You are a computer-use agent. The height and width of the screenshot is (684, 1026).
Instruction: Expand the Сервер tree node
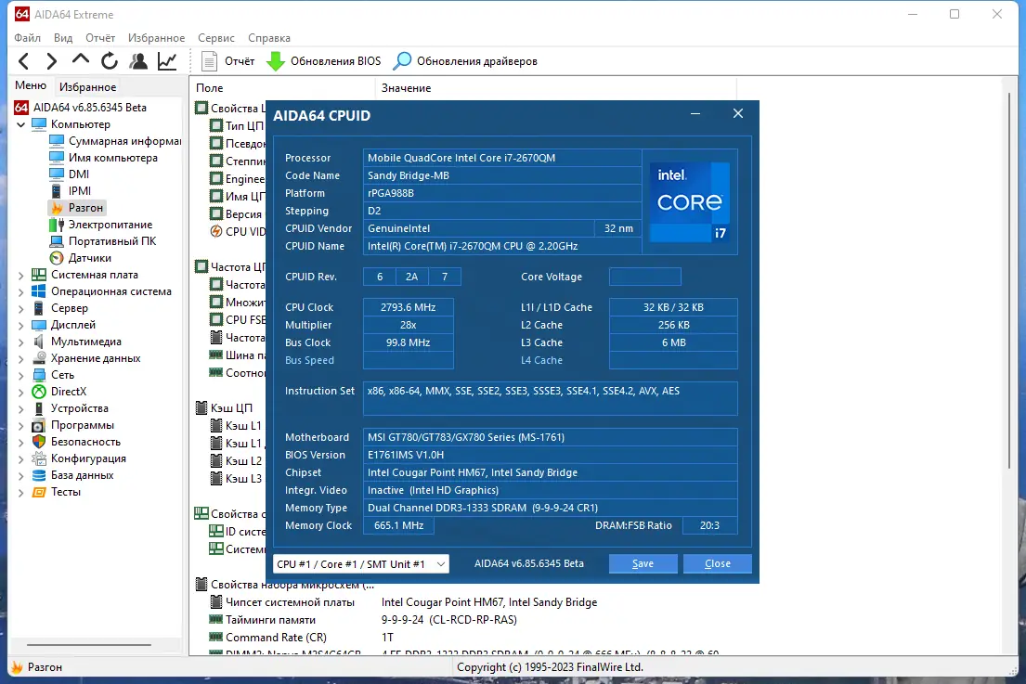pyautogui.click(x=21, y=309)
